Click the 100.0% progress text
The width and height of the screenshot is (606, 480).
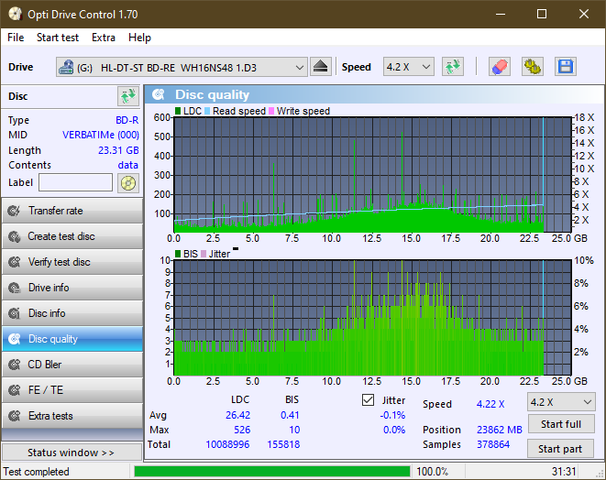432,472
